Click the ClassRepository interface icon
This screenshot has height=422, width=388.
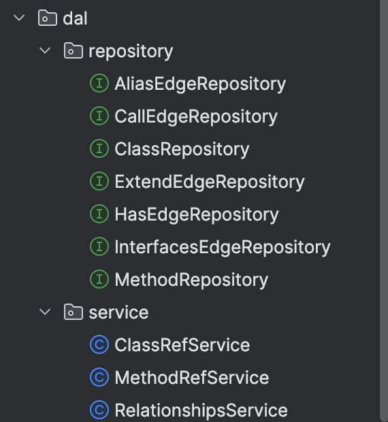pyautogui.click(x=99, y=148)
